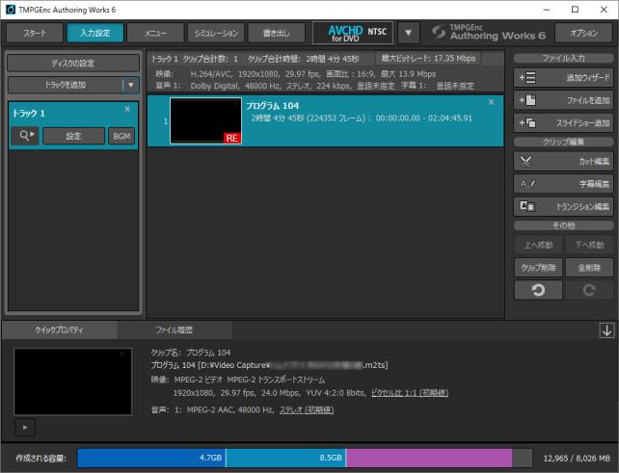The width and height of the screenshot is (619, 473).
Task: Expand the トラックを追加 dropdown arrow
Action: (x=131, y=85)
